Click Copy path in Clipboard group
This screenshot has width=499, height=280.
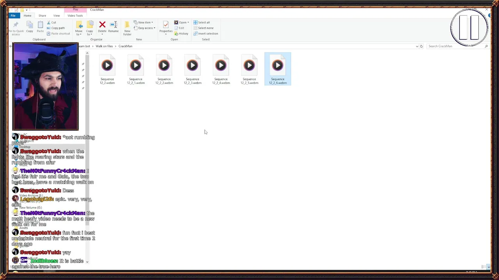pyautogui.click(x=56, y=28)
